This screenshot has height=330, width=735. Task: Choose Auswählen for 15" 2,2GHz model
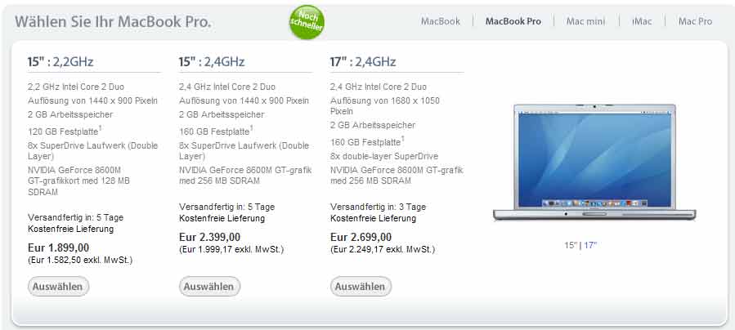(58, 287)
